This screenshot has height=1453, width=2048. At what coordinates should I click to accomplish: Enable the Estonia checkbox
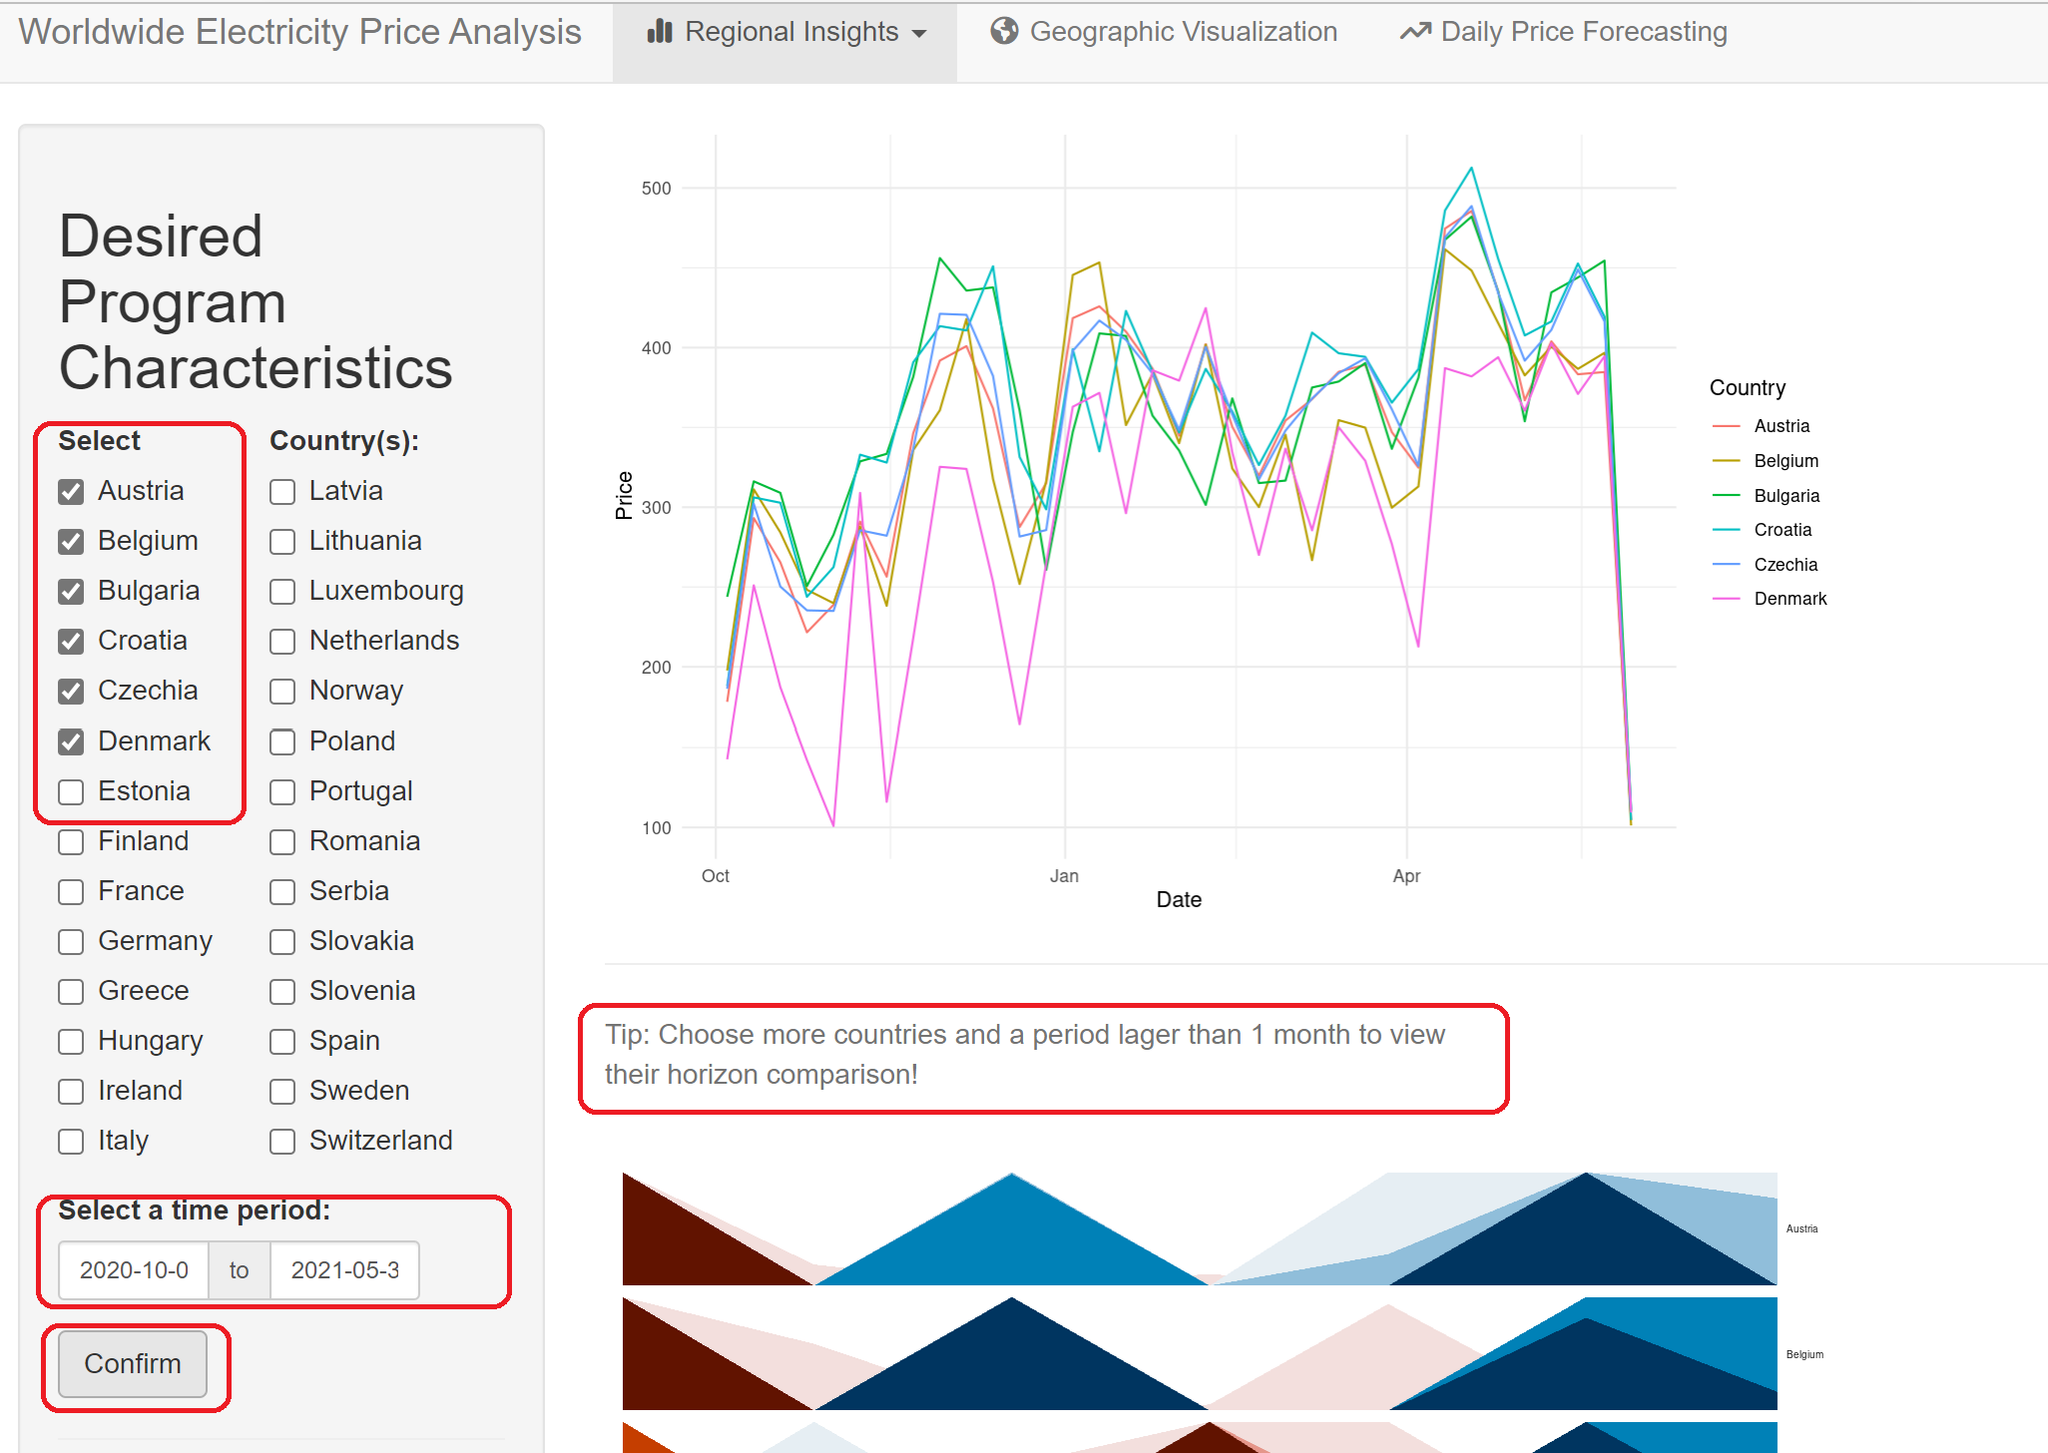coord(71,792)
